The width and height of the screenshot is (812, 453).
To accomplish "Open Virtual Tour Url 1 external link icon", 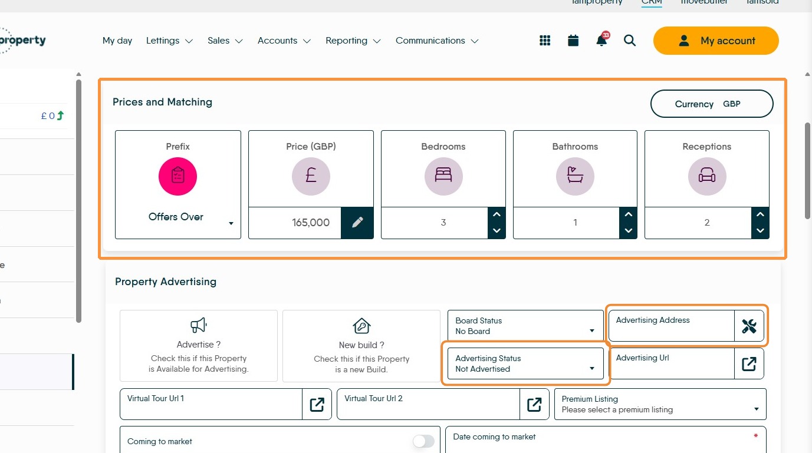I will [x=317, y=404].
